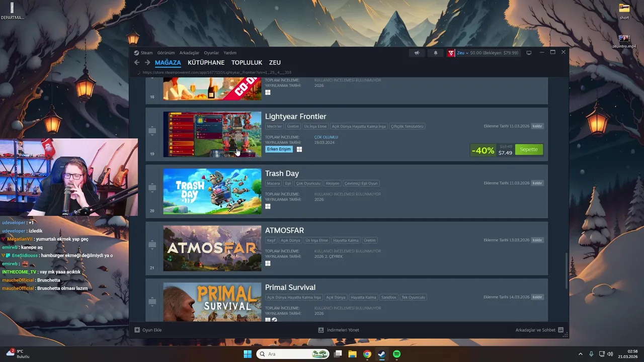Click the Erken Erişim badge
This screenshot has width=644, height=362.
click(x=279, y=149)
